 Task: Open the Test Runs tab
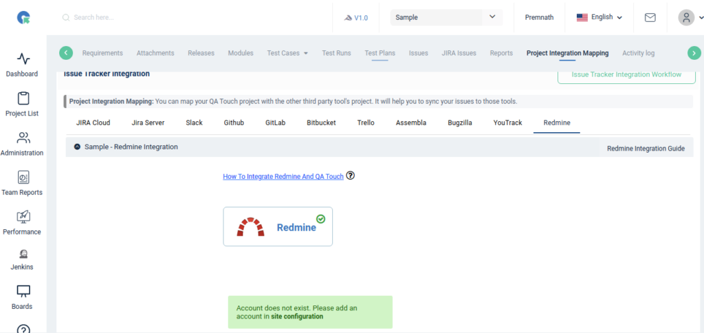click(336, 53)
